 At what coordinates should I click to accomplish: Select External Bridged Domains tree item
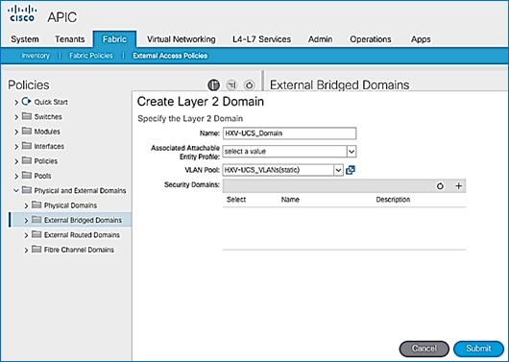(84, 220)
